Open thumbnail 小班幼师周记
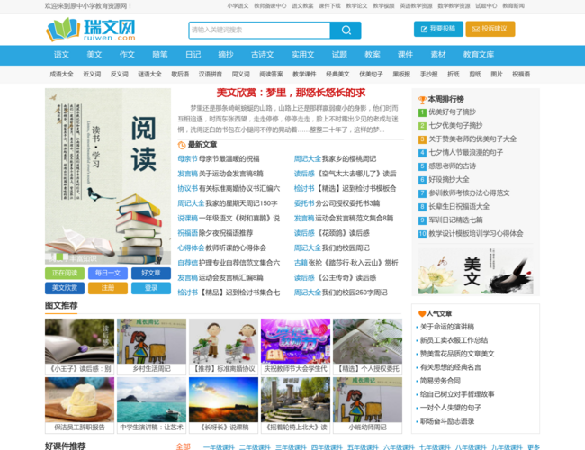 [x=367, y=405]
